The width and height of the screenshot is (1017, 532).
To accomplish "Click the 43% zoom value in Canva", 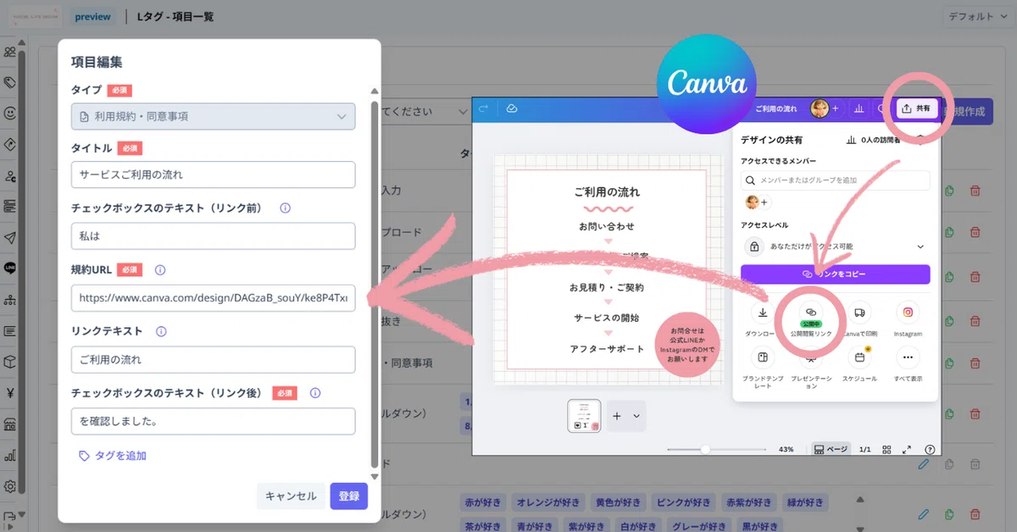I will pyautogui.click(x=786, y=449).
